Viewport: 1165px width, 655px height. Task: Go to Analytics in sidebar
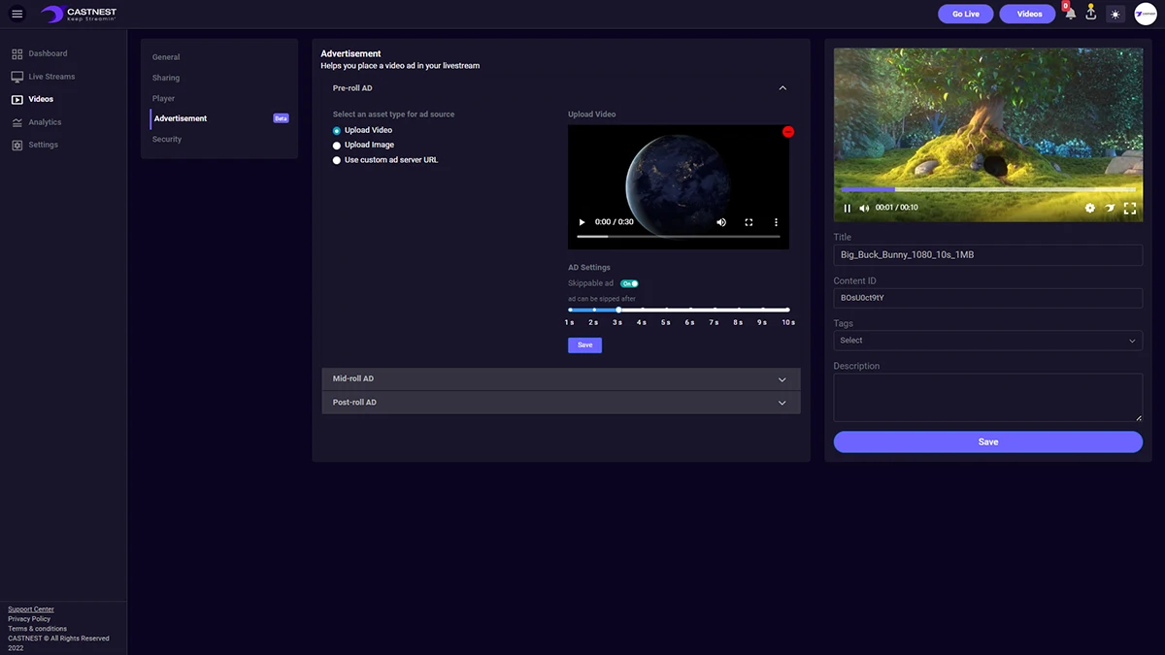(45, 122)
